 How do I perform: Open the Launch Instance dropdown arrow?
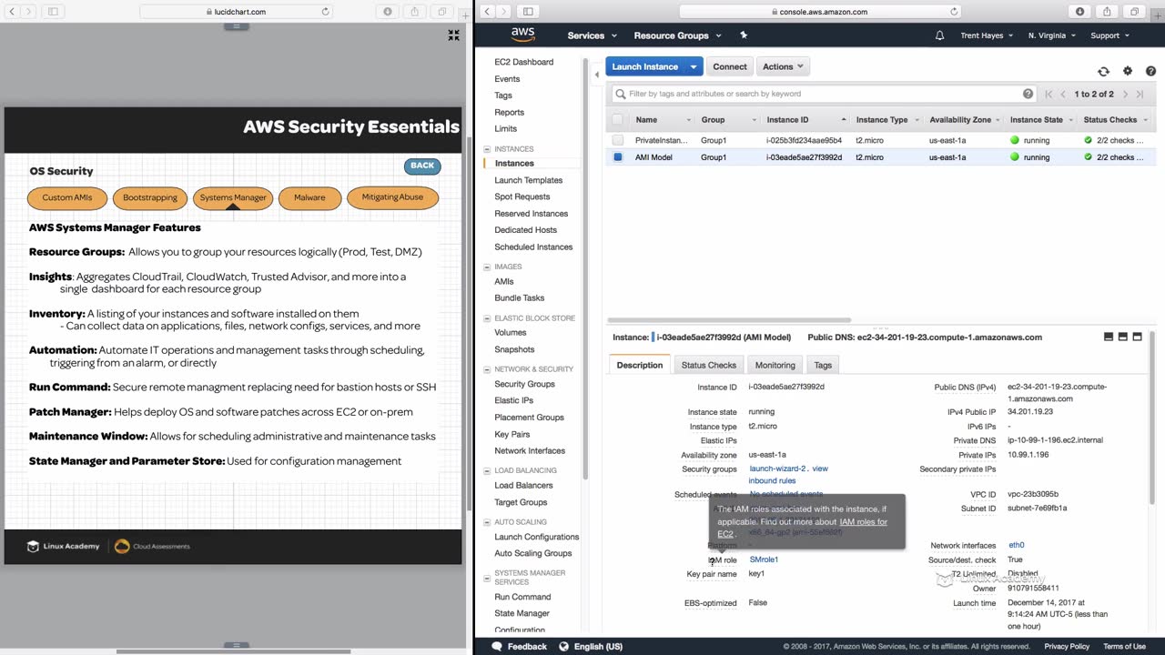(694, 66)
